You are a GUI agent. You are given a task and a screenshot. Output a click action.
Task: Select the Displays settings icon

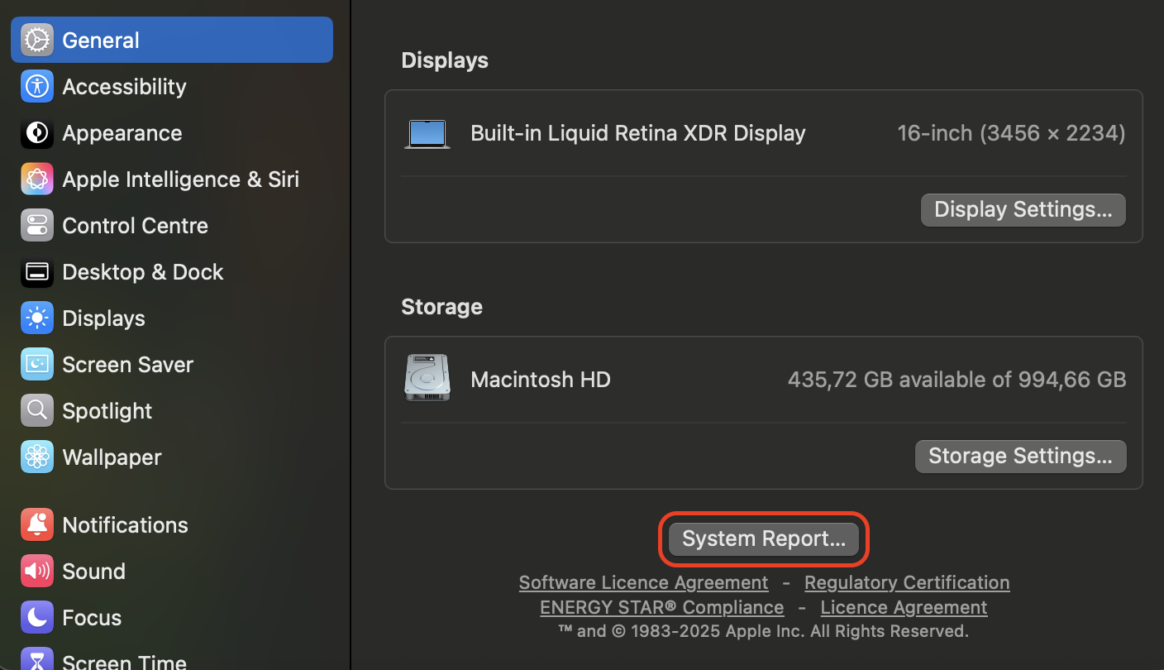[36, 318]
